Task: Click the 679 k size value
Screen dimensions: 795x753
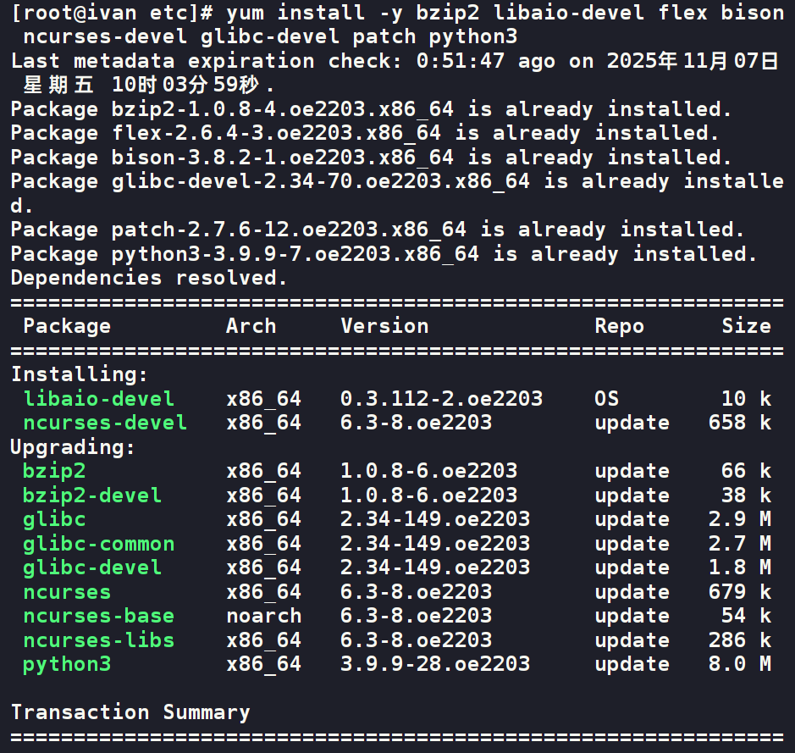Action: (740, 592)
